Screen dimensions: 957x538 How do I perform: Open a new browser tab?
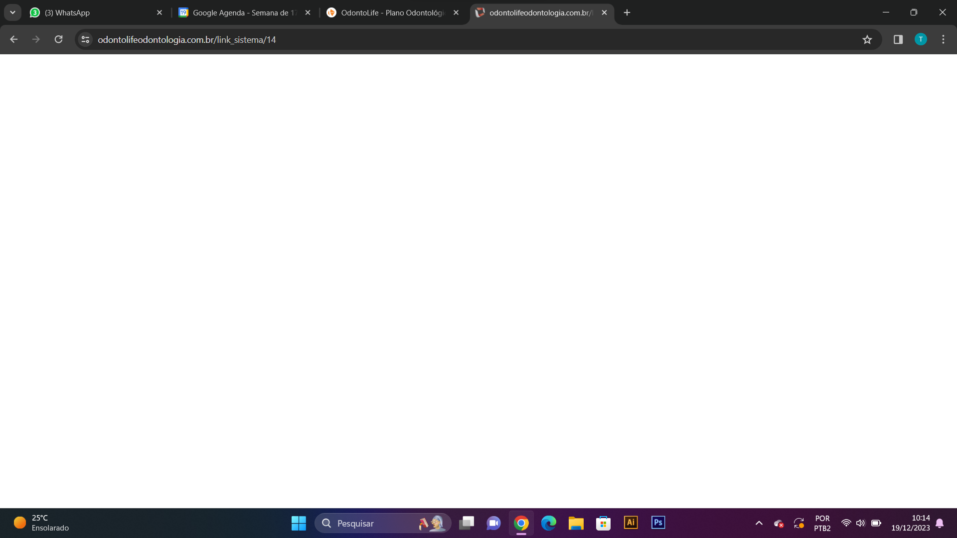[627, 12]
